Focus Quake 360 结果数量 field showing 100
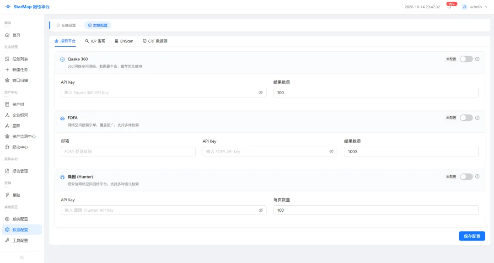This screenshot has width=494, height=263. pyautogui.click(x=376, y=92)
